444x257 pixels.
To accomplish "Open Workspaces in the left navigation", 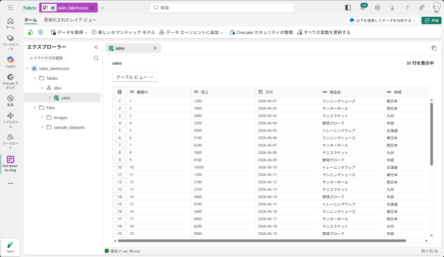I will [x=10, y=43].
